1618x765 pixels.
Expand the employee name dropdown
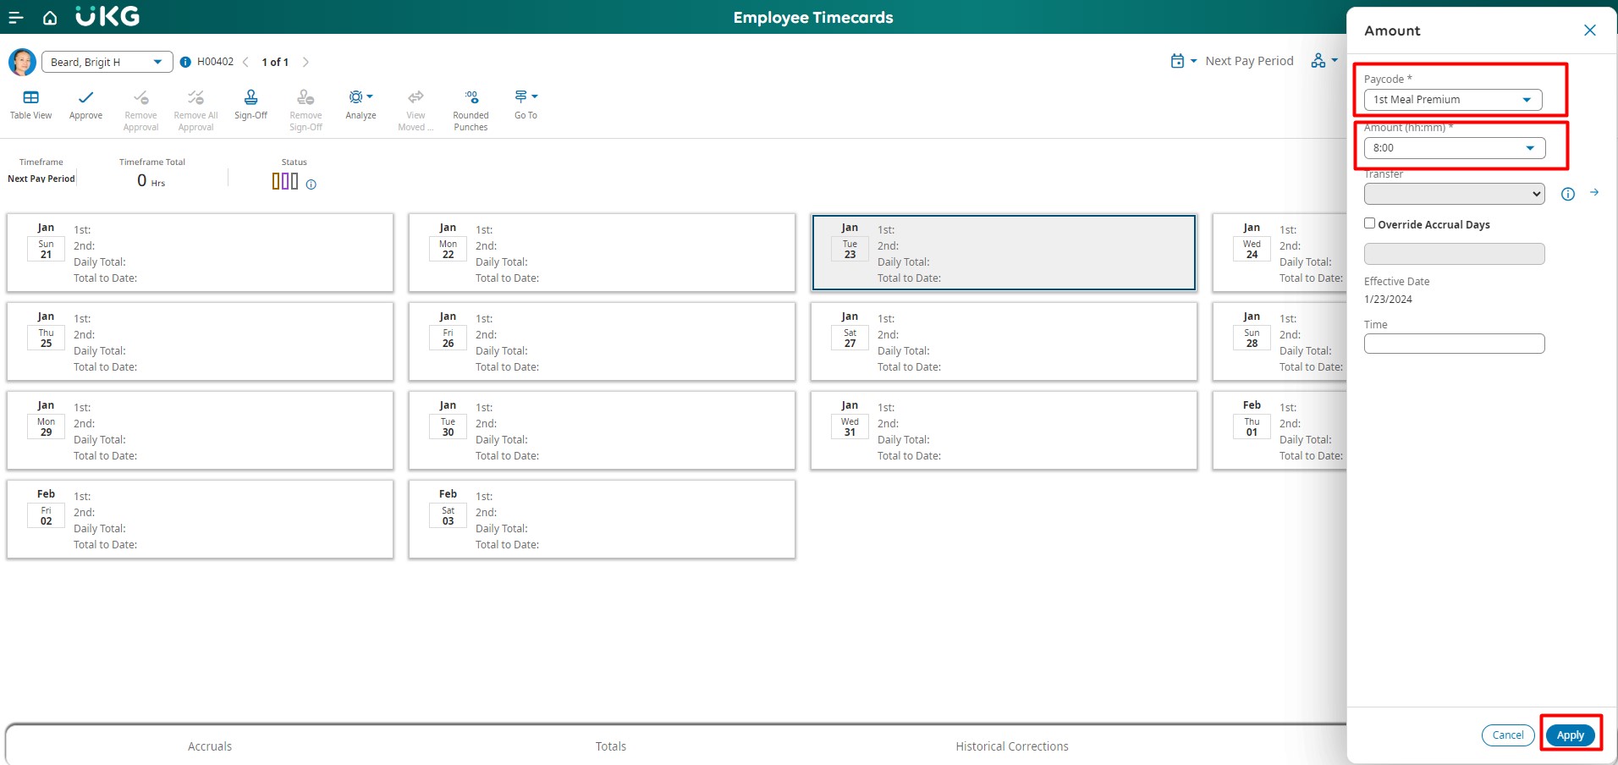tap(157, 62)
